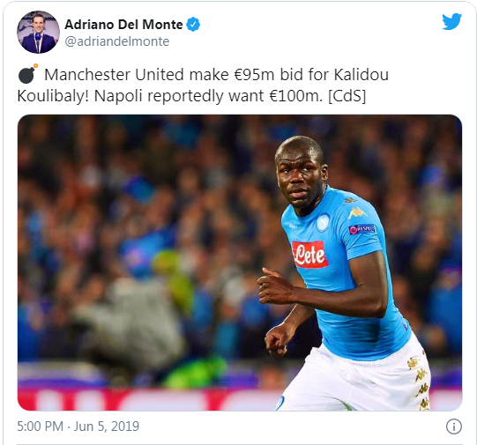Click the "Kalidou" name in the tweet
The width and height of the screenshot is (477, 445).
(361, 75)
